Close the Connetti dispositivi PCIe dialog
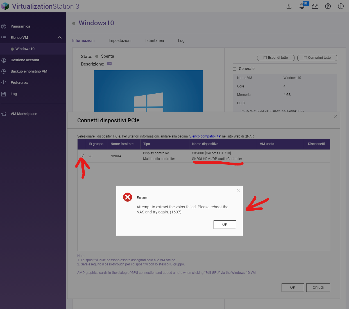The height and width of the screenshot is (309, 349). 336,116
